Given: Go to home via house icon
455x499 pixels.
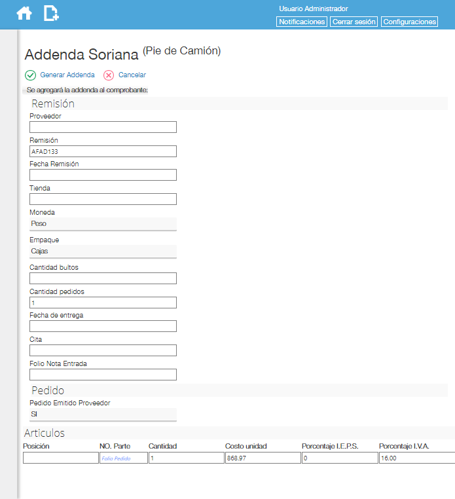Looking at the screenshot, I should tap(24, 13).
